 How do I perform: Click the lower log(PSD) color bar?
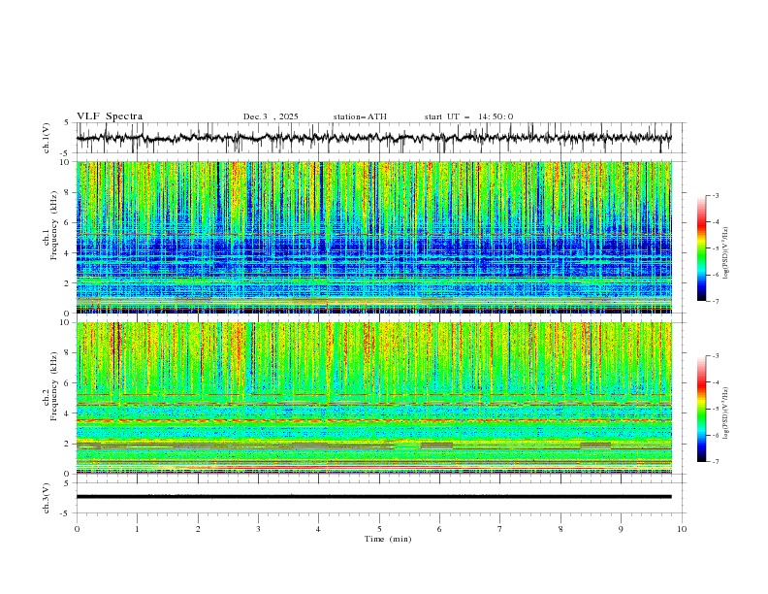[x=701, y=409]
